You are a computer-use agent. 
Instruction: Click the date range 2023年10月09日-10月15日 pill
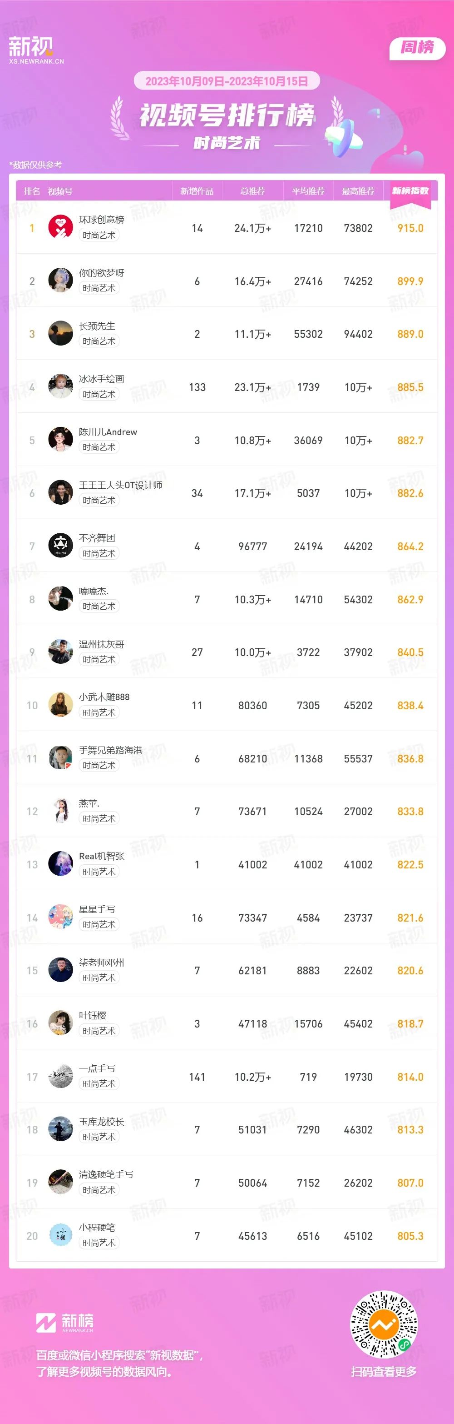click(227, 81)
